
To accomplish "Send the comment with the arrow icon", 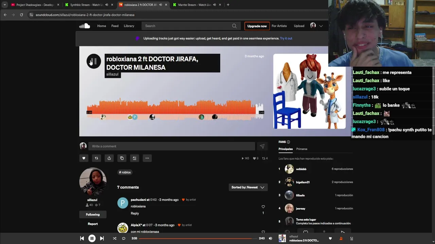I will click(x=262, y=146).
